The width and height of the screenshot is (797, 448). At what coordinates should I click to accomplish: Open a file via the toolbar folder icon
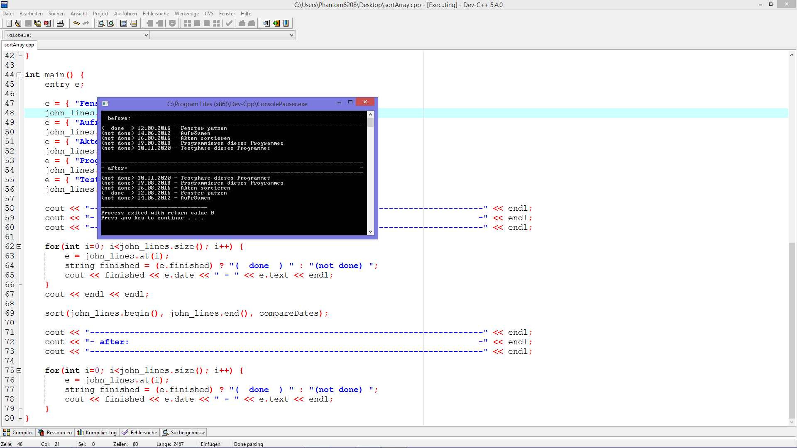[18, 23]
